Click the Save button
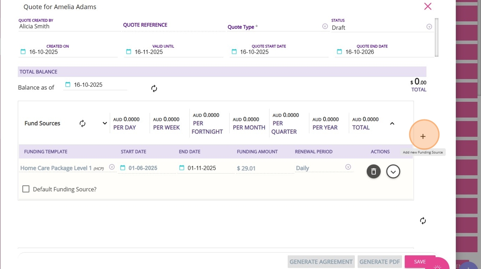The image size is (481, 269). point(420,262)
